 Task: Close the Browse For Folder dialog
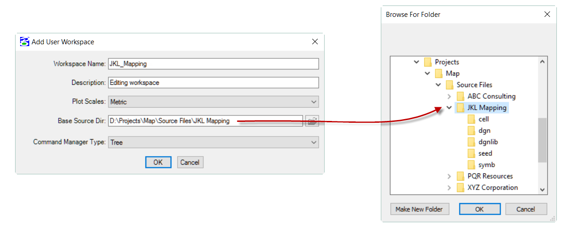coord(547,14)
